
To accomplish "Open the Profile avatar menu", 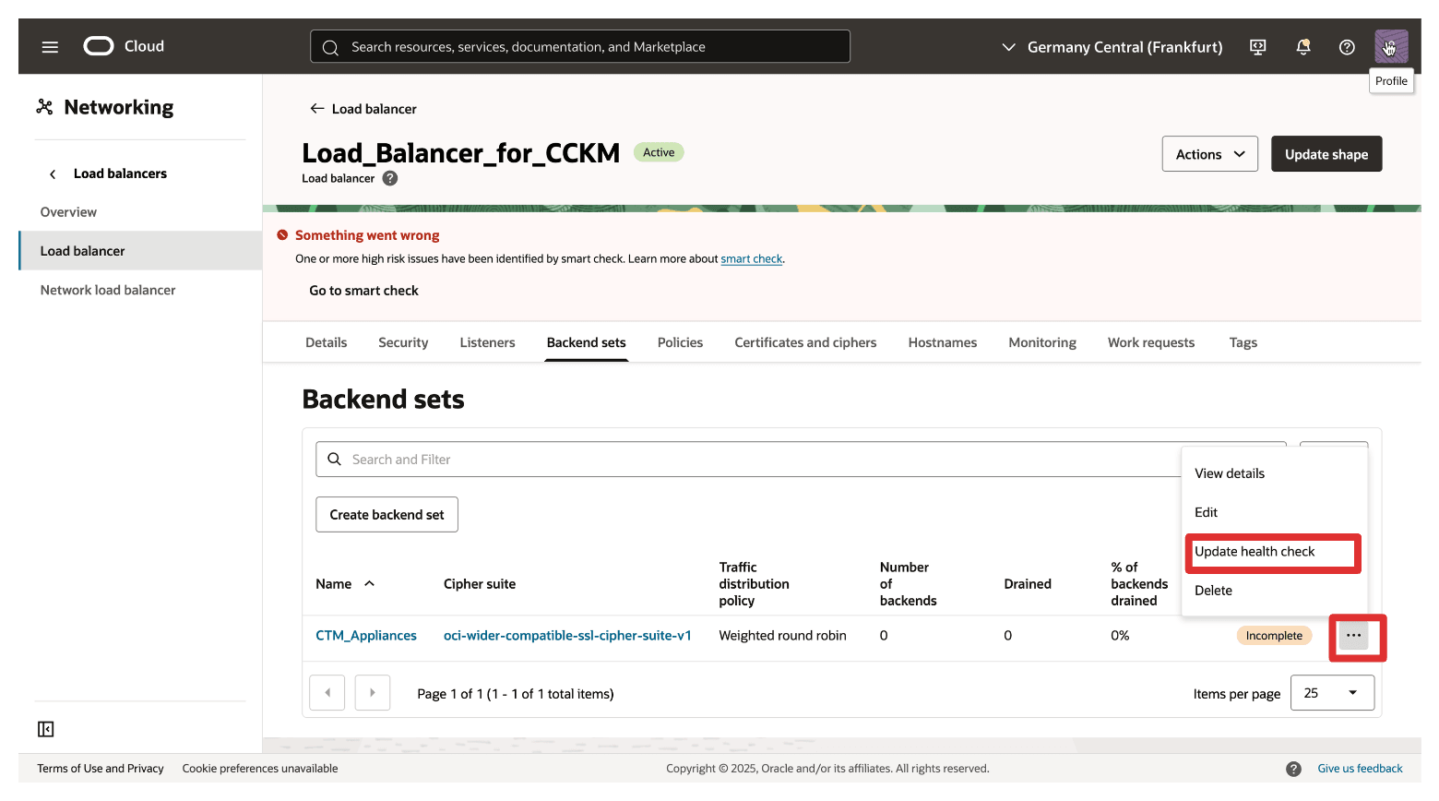I will tap(1391, 46).
